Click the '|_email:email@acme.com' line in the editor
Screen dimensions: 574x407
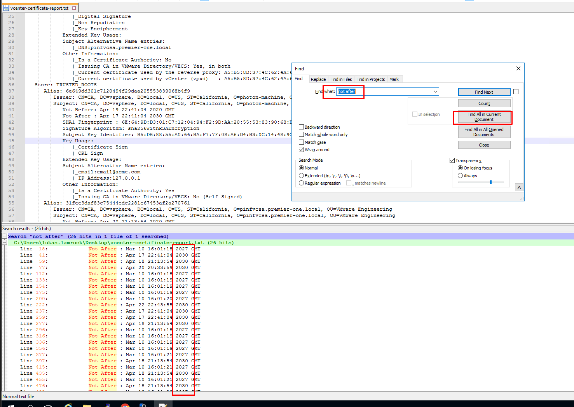(106, 172)
